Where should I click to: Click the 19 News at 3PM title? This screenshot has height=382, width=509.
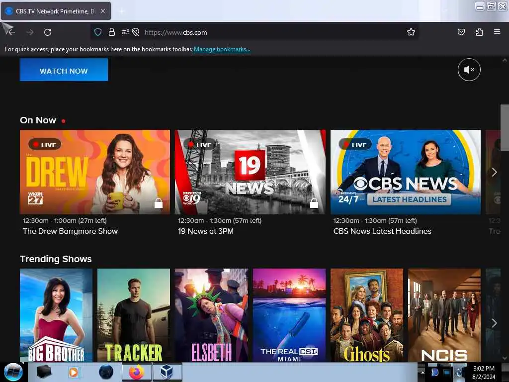(x=205, y=231)
